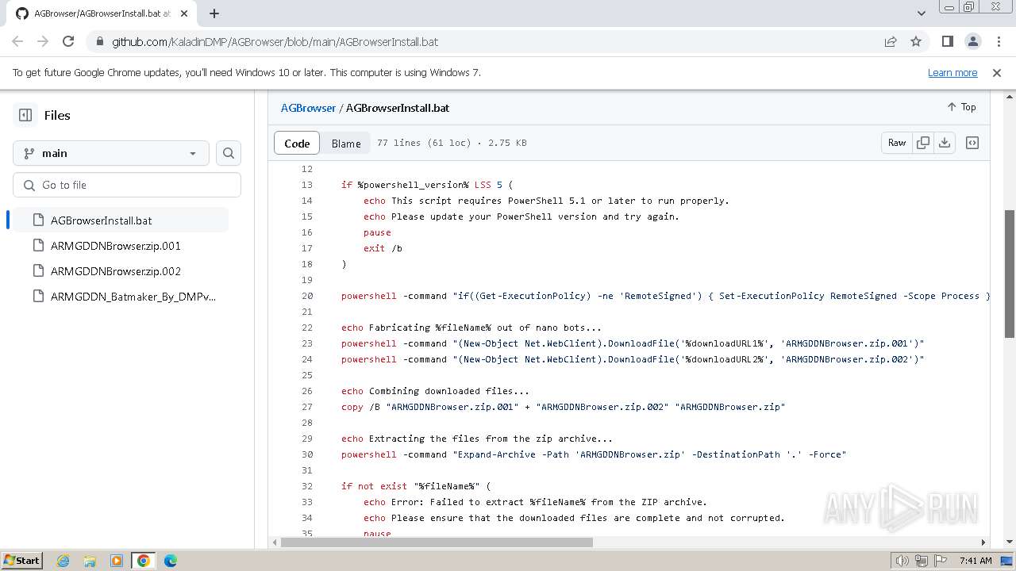Click the system clock 7:41 AM
Viewport: 1016px width, 571px height.
click(x=976, y=561)
